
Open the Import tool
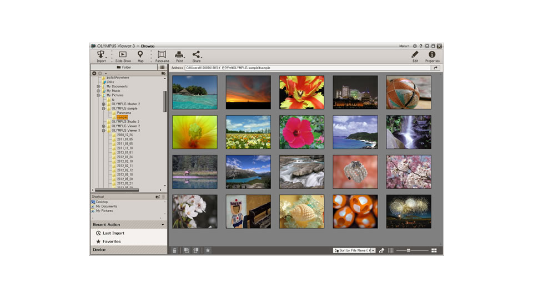coord(101,56)
